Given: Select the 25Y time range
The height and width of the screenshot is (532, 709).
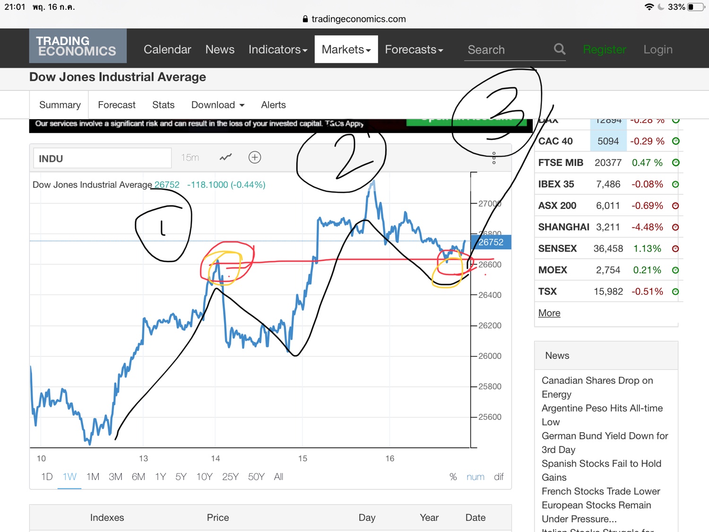Looking at the screenshot, I should tap(230, 477).
